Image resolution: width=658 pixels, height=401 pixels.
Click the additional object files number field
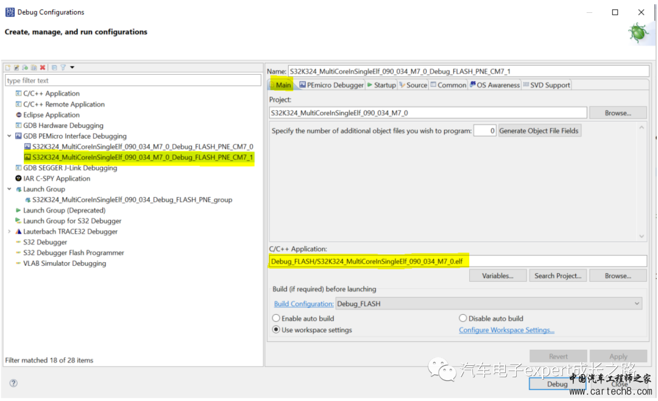(x=485, y=131)
